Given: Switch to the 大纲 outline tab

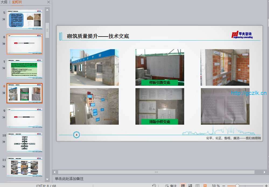Looking at the screenshot, I should (4, 2).
